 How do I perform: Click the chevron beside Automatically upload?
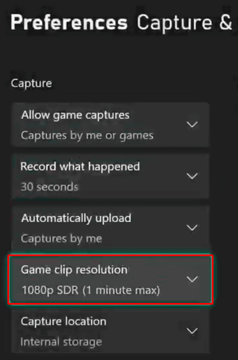[192, 228]
